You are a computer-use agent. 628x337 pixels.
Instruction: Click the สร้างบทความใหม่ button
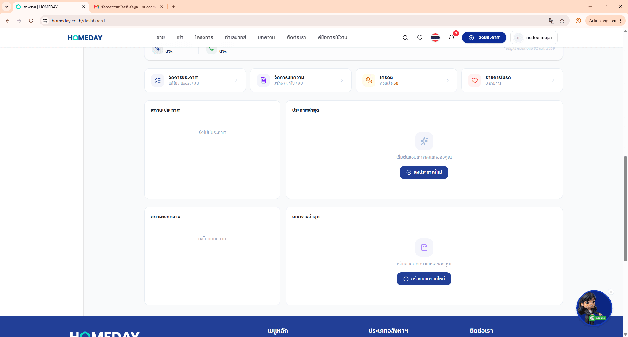[x=424, y=279]
